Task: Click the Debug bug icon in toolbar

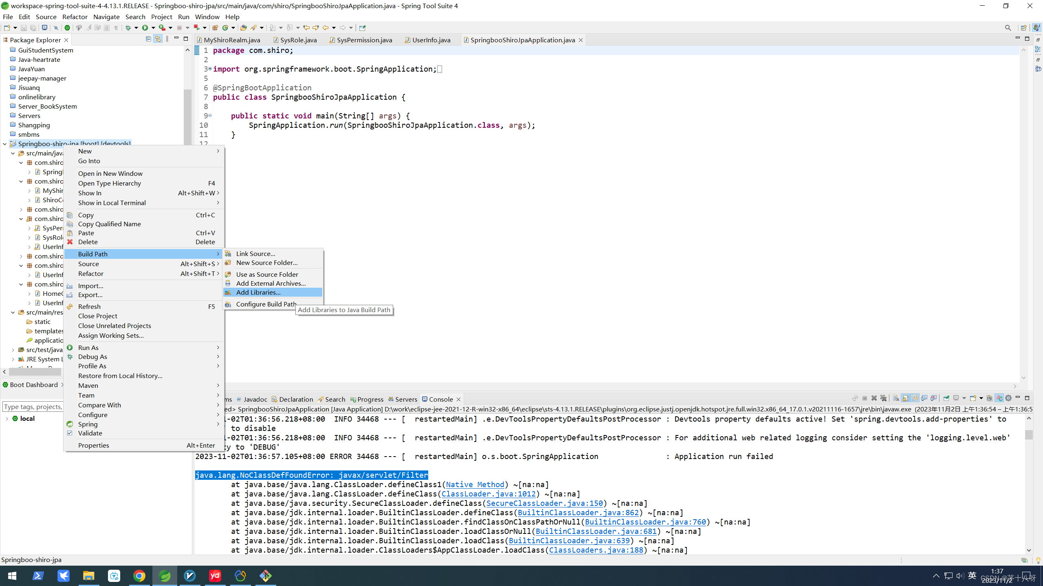Action: [128, 28]
